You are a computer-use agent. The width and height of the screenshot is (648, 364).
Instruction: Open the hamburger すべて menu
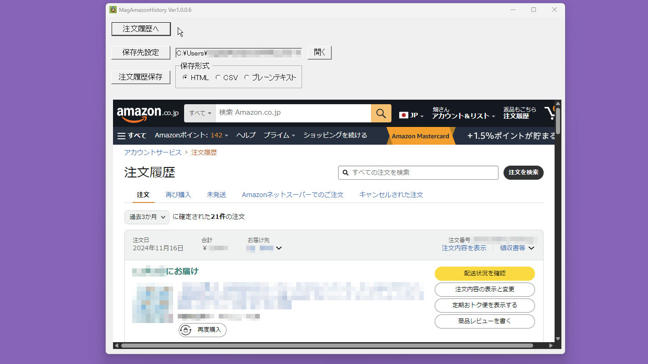132,136
